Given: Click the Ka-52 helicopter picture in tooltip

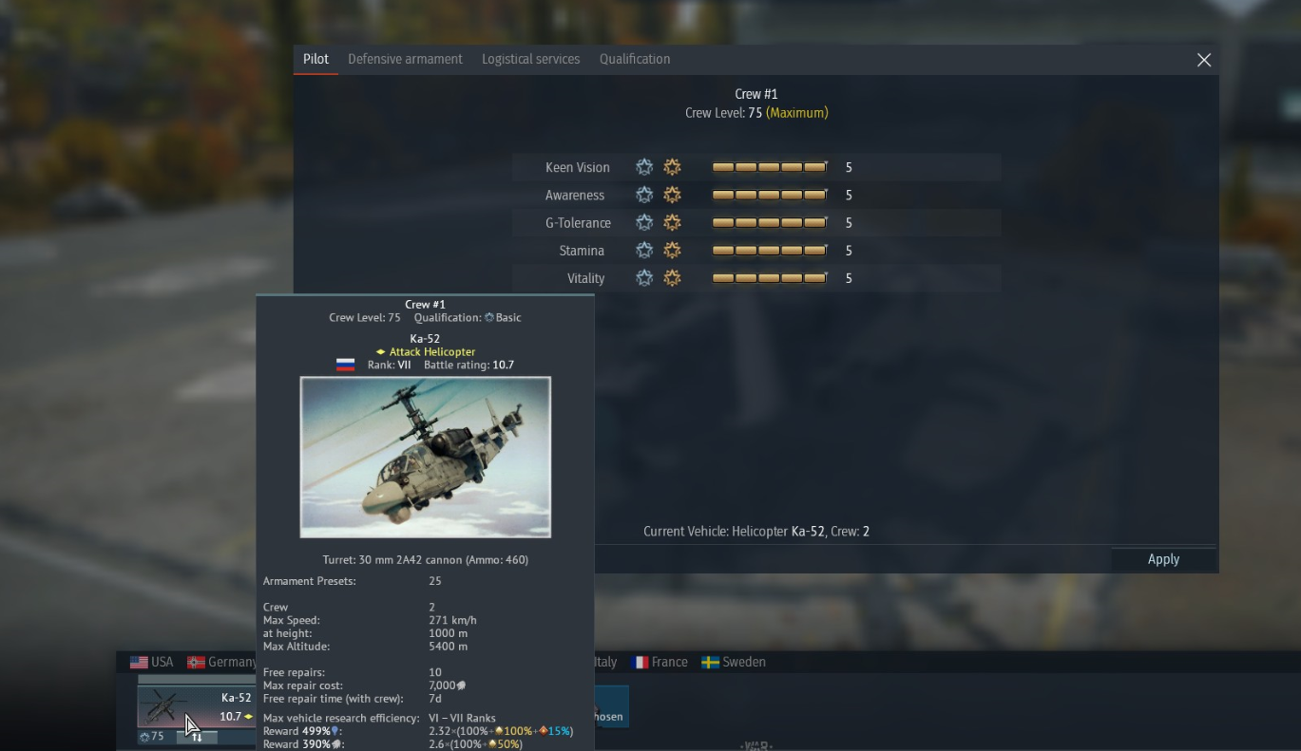Looking at the screenshot, I should click(x=425, y=457).
